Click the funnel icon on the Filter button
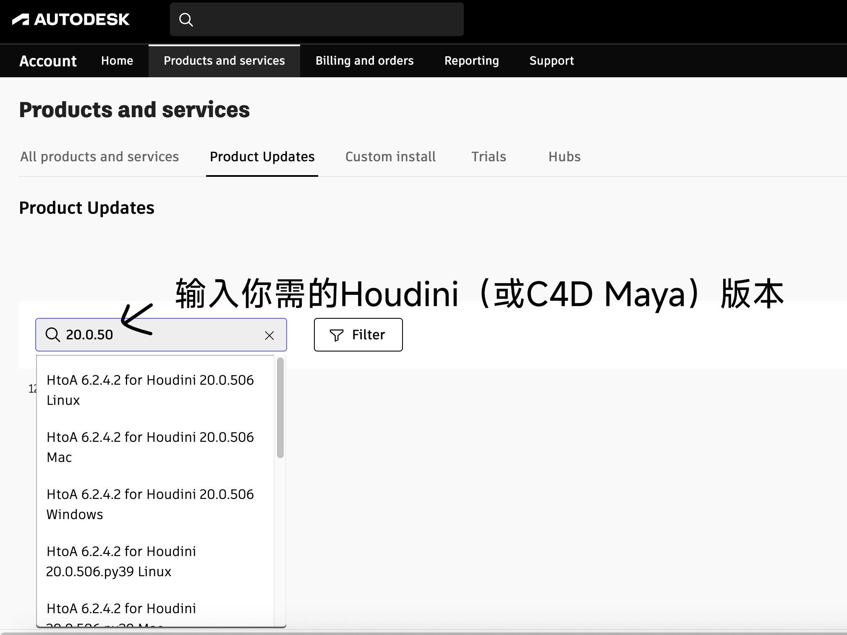 336,335
